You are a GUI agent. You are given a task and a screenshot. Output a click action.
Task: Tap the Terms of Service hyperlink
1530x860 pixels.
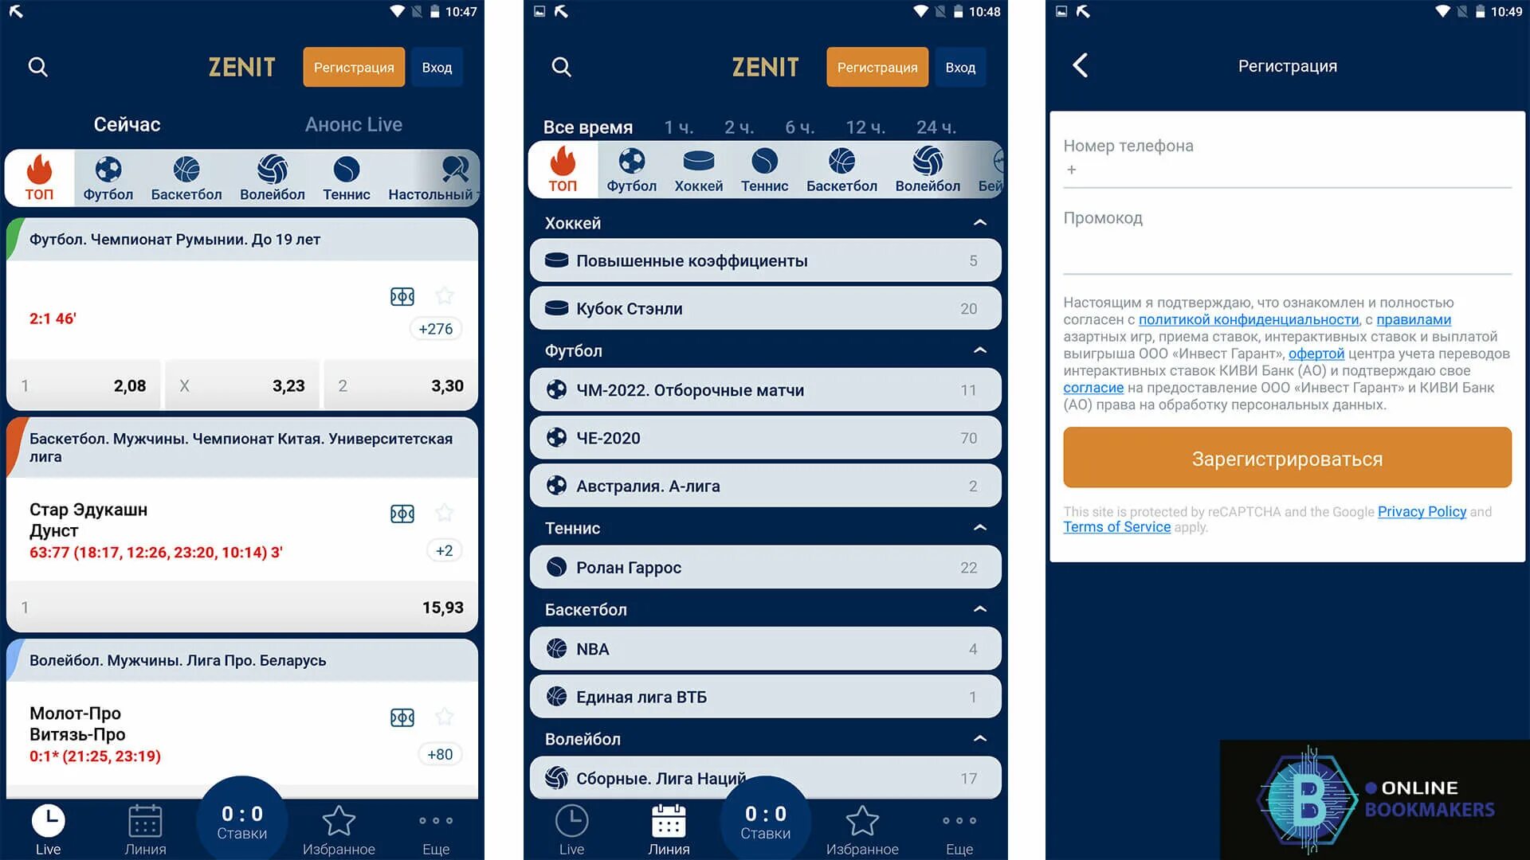point(1117,526)
